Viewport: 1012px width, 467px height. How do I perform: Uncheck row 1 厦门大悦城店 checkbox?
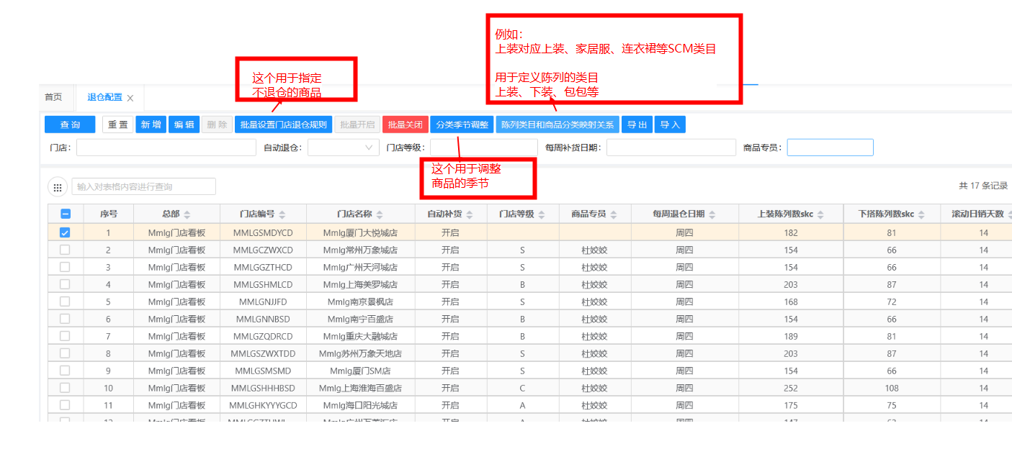(x=65, y=232)
